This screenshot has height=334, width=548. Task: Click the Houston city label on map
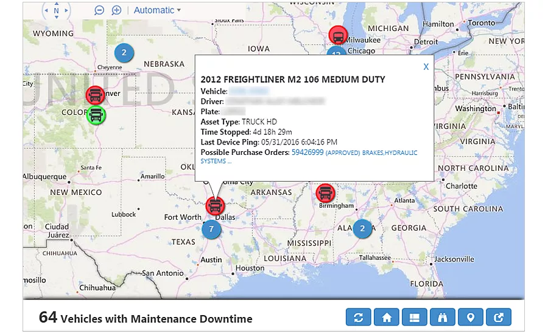(x=250, y=268)
